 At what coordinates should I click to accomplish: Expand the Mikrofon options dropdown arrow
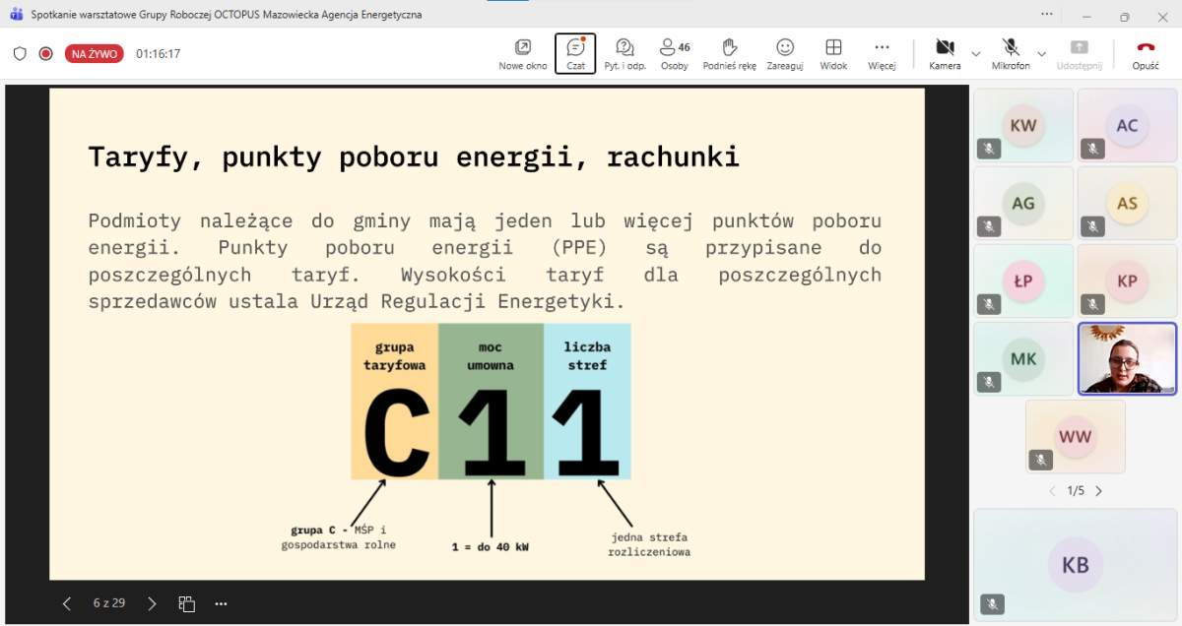1041,53
